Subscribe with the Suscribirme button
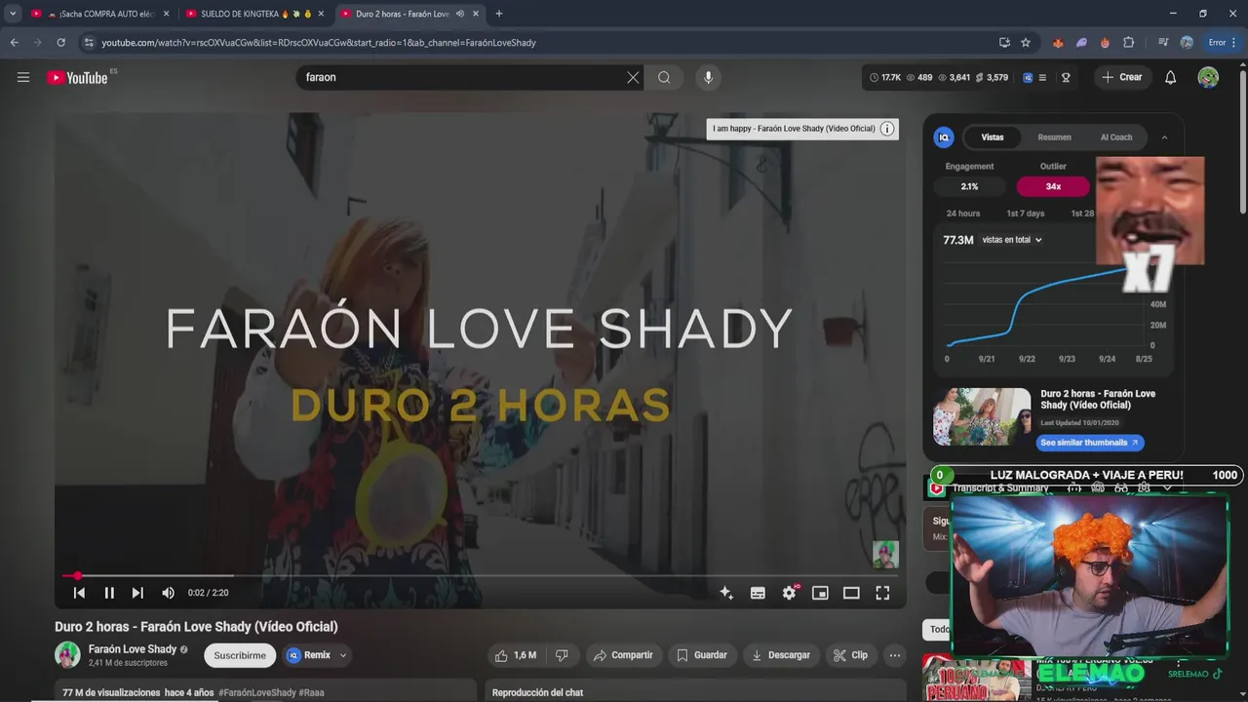This screenshot has width=1248, height=702. pyautogui.click(x=240, y=655)
